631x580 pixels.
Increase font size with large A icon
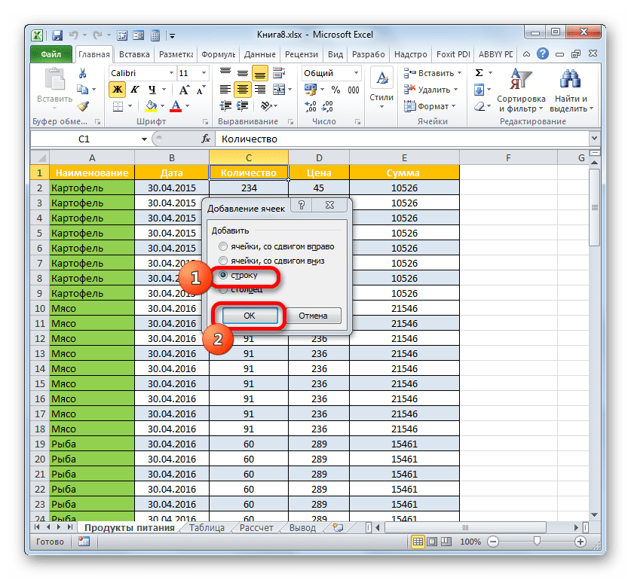(x=184, y=90)
